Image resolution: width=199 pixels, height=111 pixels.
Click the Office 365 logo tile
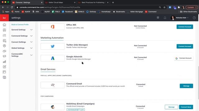[x=53, y=27]
